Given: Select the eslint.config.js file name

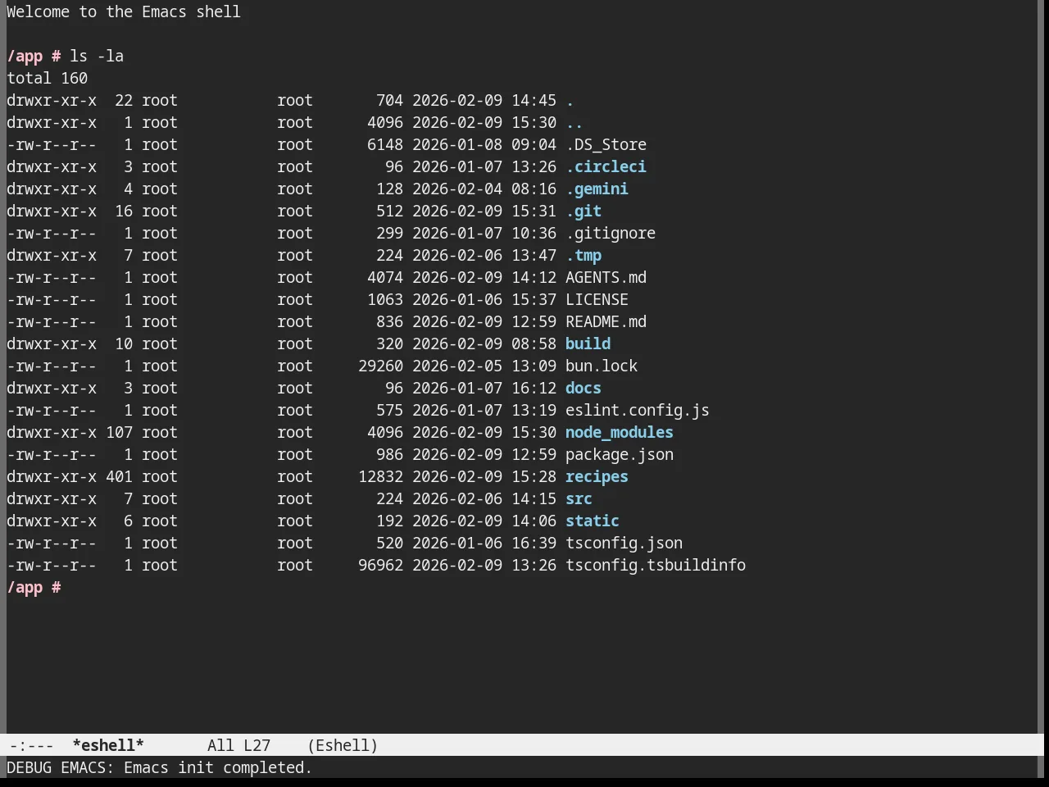Looking at the screenshot, I should (638, 410).
